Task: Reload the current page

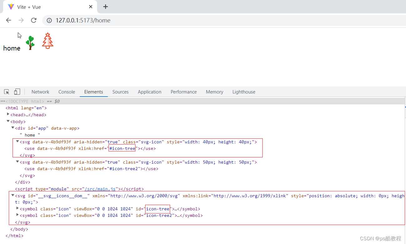Action: [x=33, y=20]
